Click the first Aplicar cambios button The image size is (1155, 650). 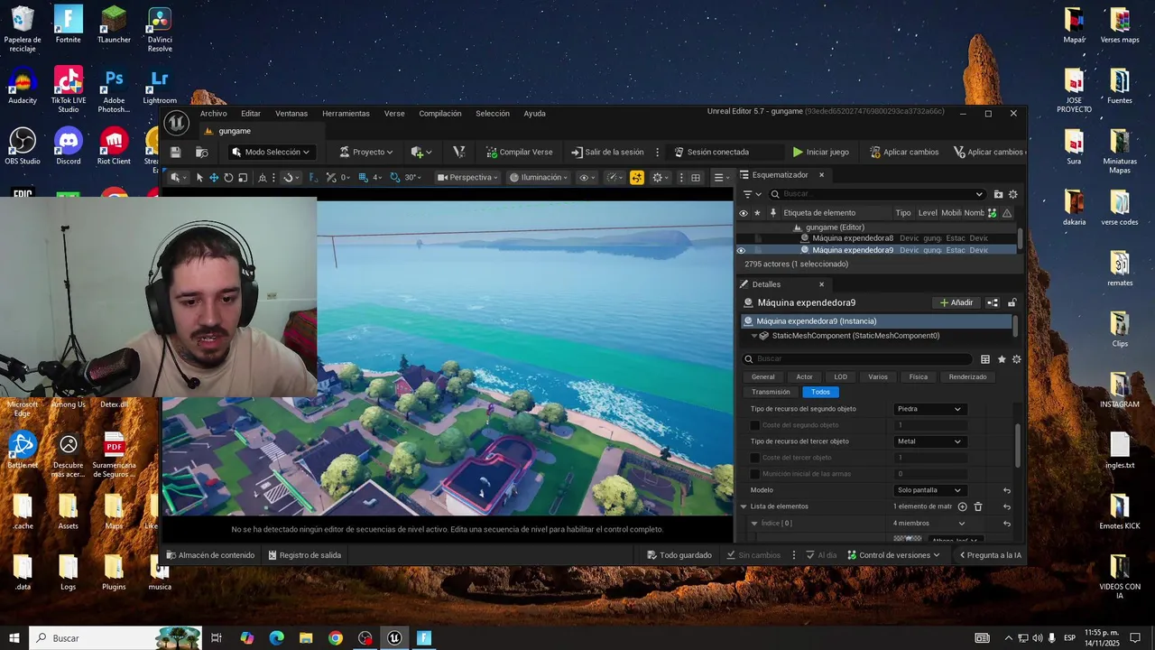pos(904,153)
